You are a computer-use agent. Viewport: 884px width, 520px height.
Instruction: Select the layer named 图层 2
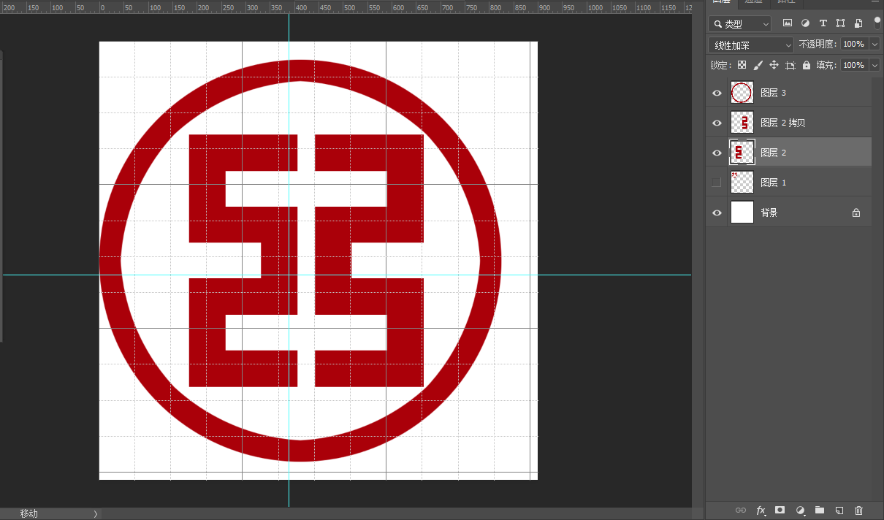774,153
